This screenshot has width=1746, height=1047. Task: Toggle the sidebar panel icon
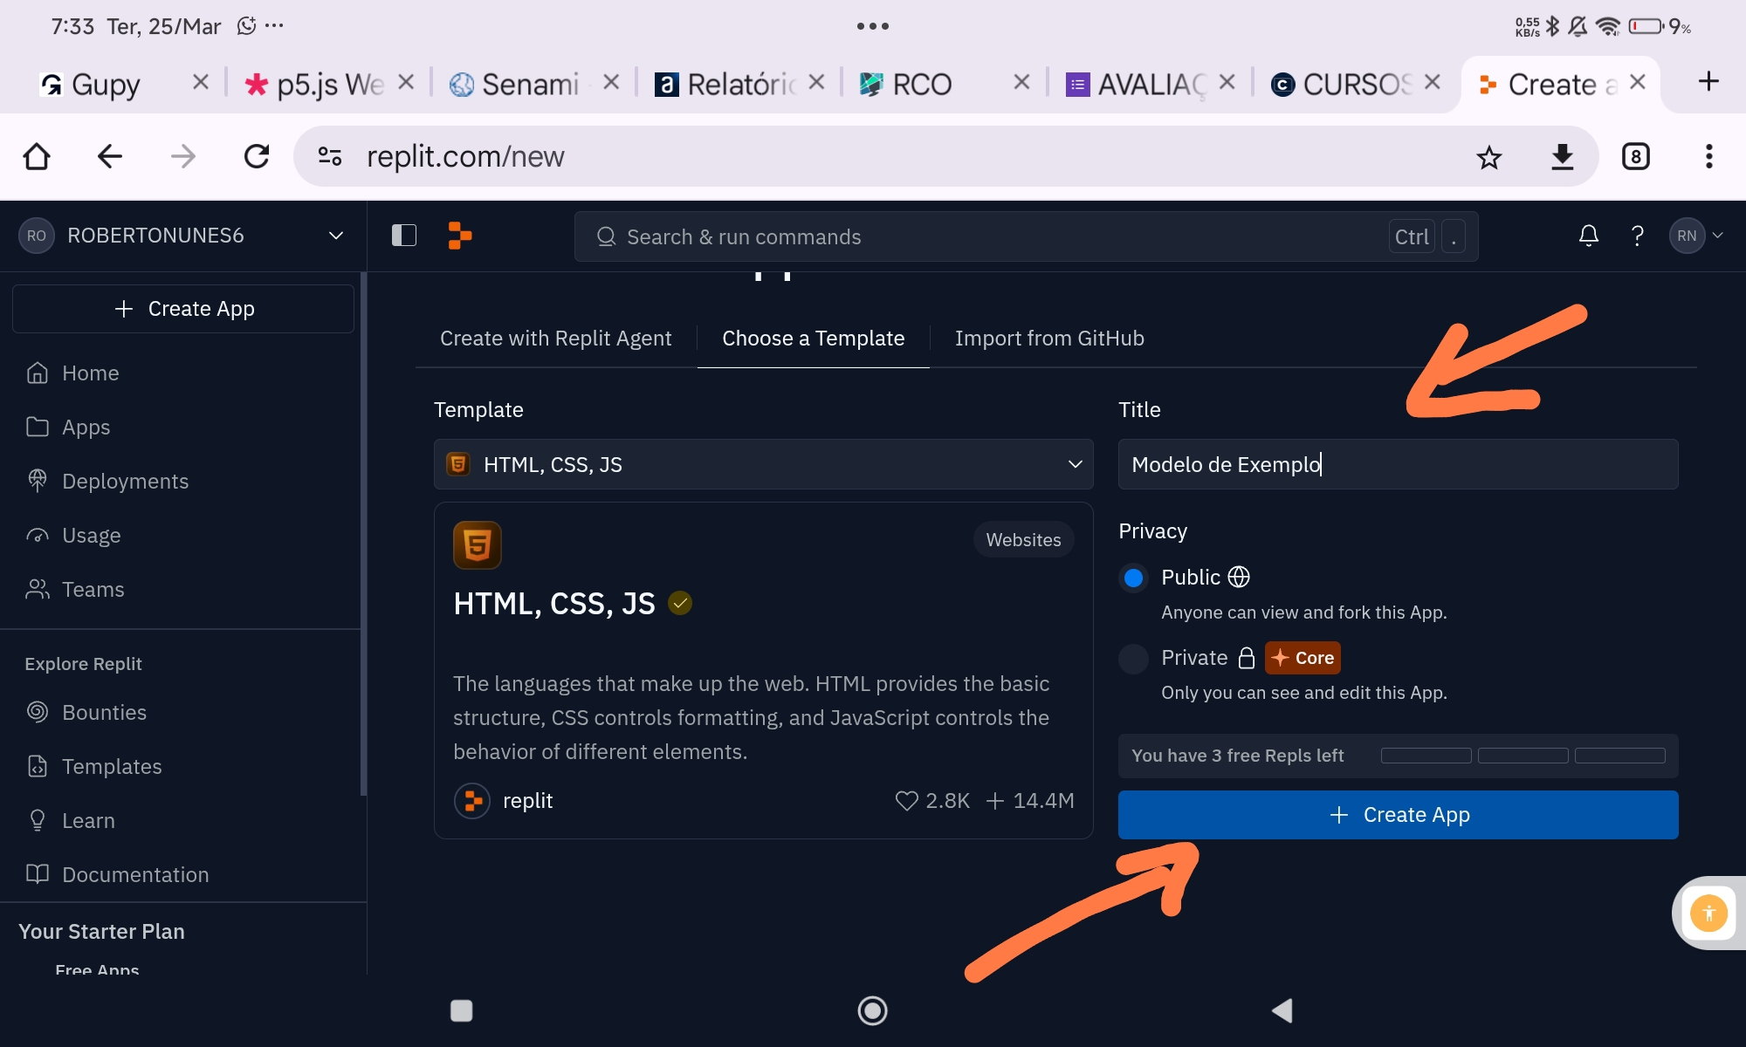pyautogui.click(x=404, y=236)
